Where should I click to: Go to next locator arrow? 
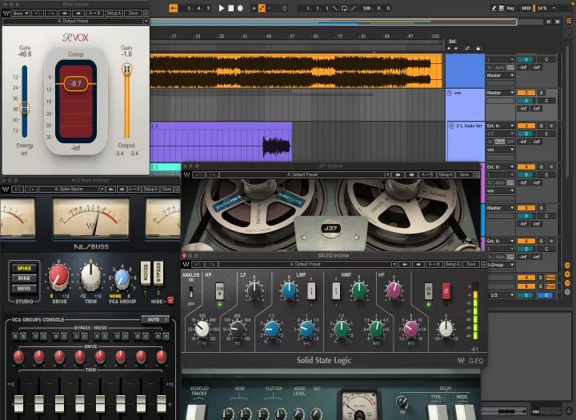(x=455, y=49)
